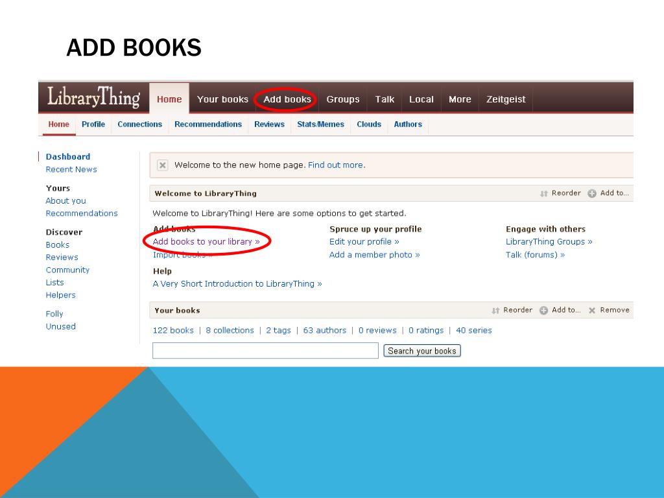The width and height of the screenshot is (664, 498).
Task: Click Reorder icon in Your books header
Action: pos(495,311)
